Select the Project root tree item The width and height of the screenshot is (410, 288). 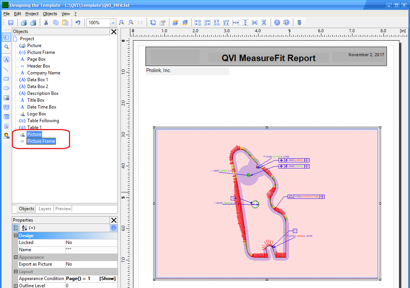pyautogui.click(x=27, y=39)
